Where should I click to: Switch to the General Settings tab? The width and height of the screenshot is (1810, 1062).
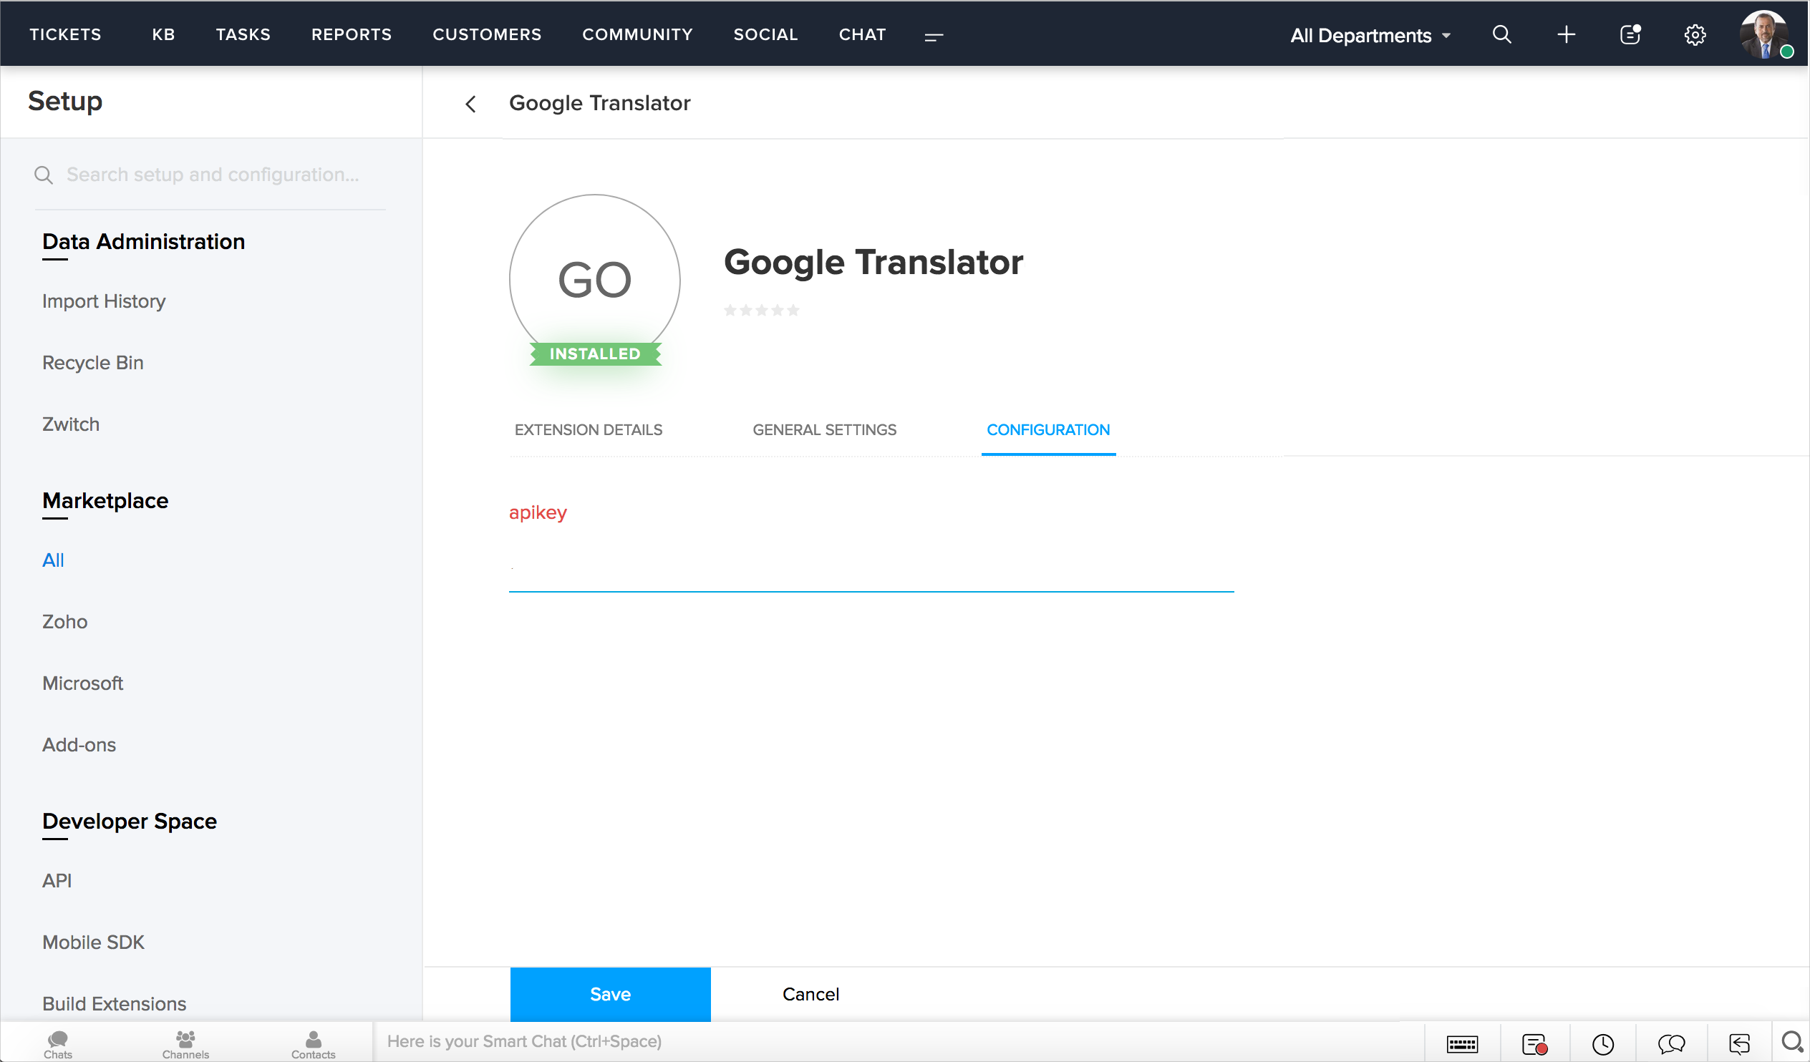[824, 429]
